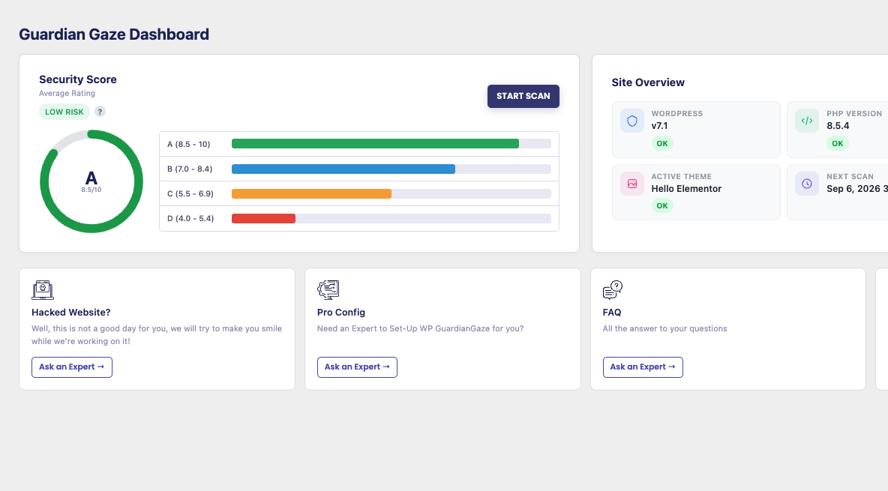
Task: Open the security score help question mark
Action: pyautogui.click(x=100, y=112)
